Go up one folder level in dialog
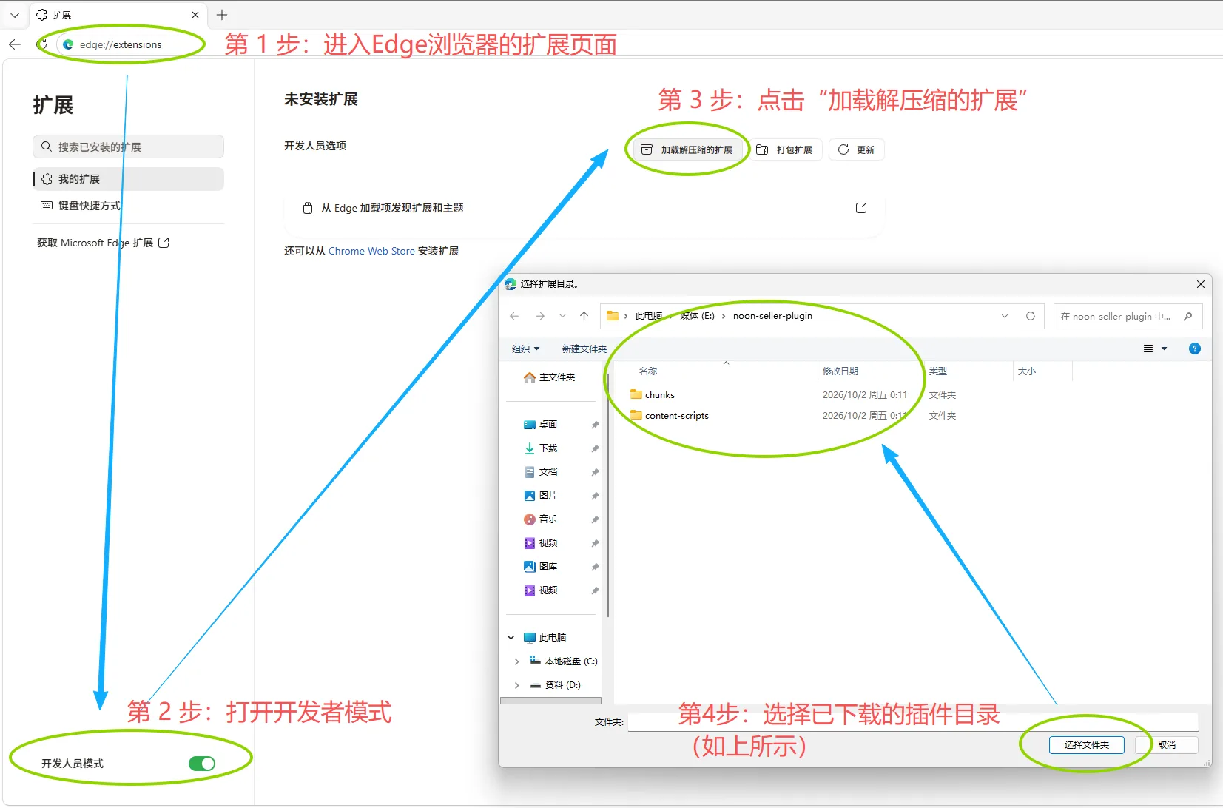 pos(584,316)
